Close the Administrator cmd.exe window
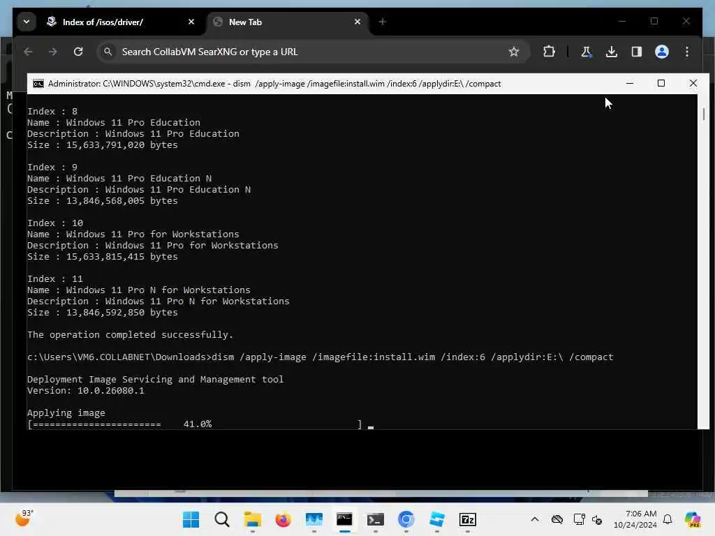 pyautogui.click(x=693, y=84)
